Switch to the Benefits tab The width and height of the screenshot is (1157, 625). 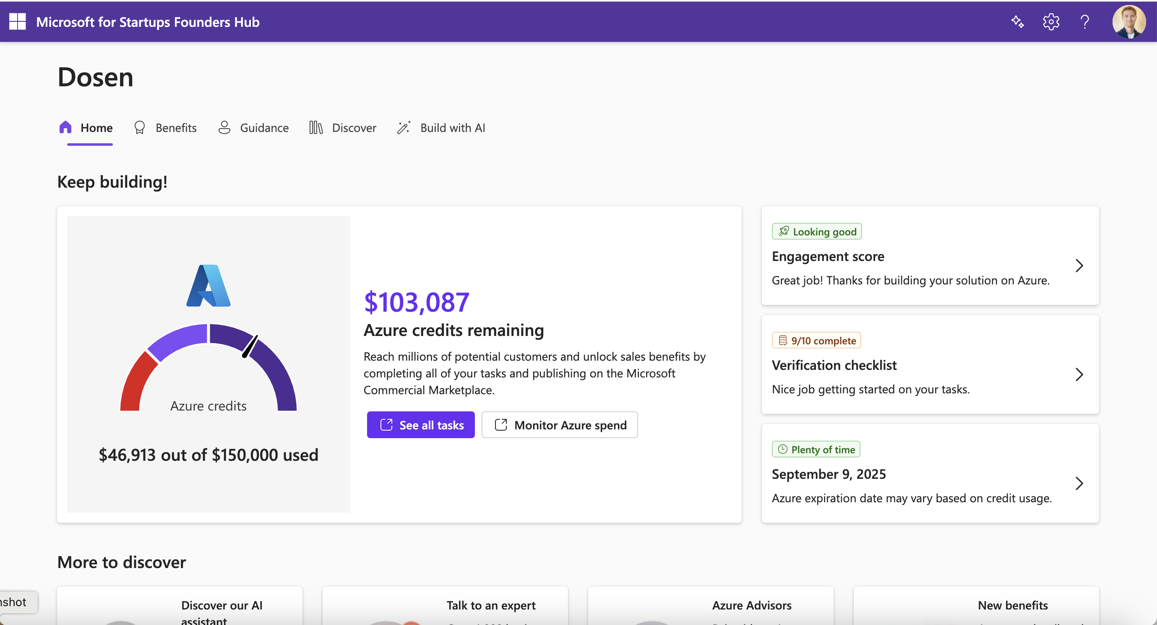pyautogui.click(x=165, y=128)
